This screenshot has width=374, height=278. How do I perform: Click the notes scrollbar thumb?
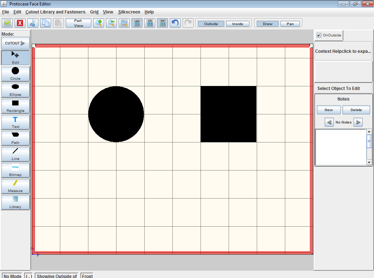coord(369,141)
